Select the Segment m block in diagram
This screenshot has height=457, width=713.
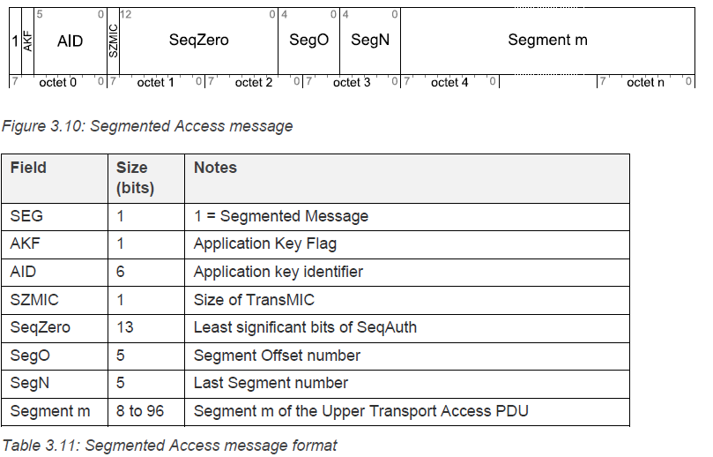tap(547, 41)
